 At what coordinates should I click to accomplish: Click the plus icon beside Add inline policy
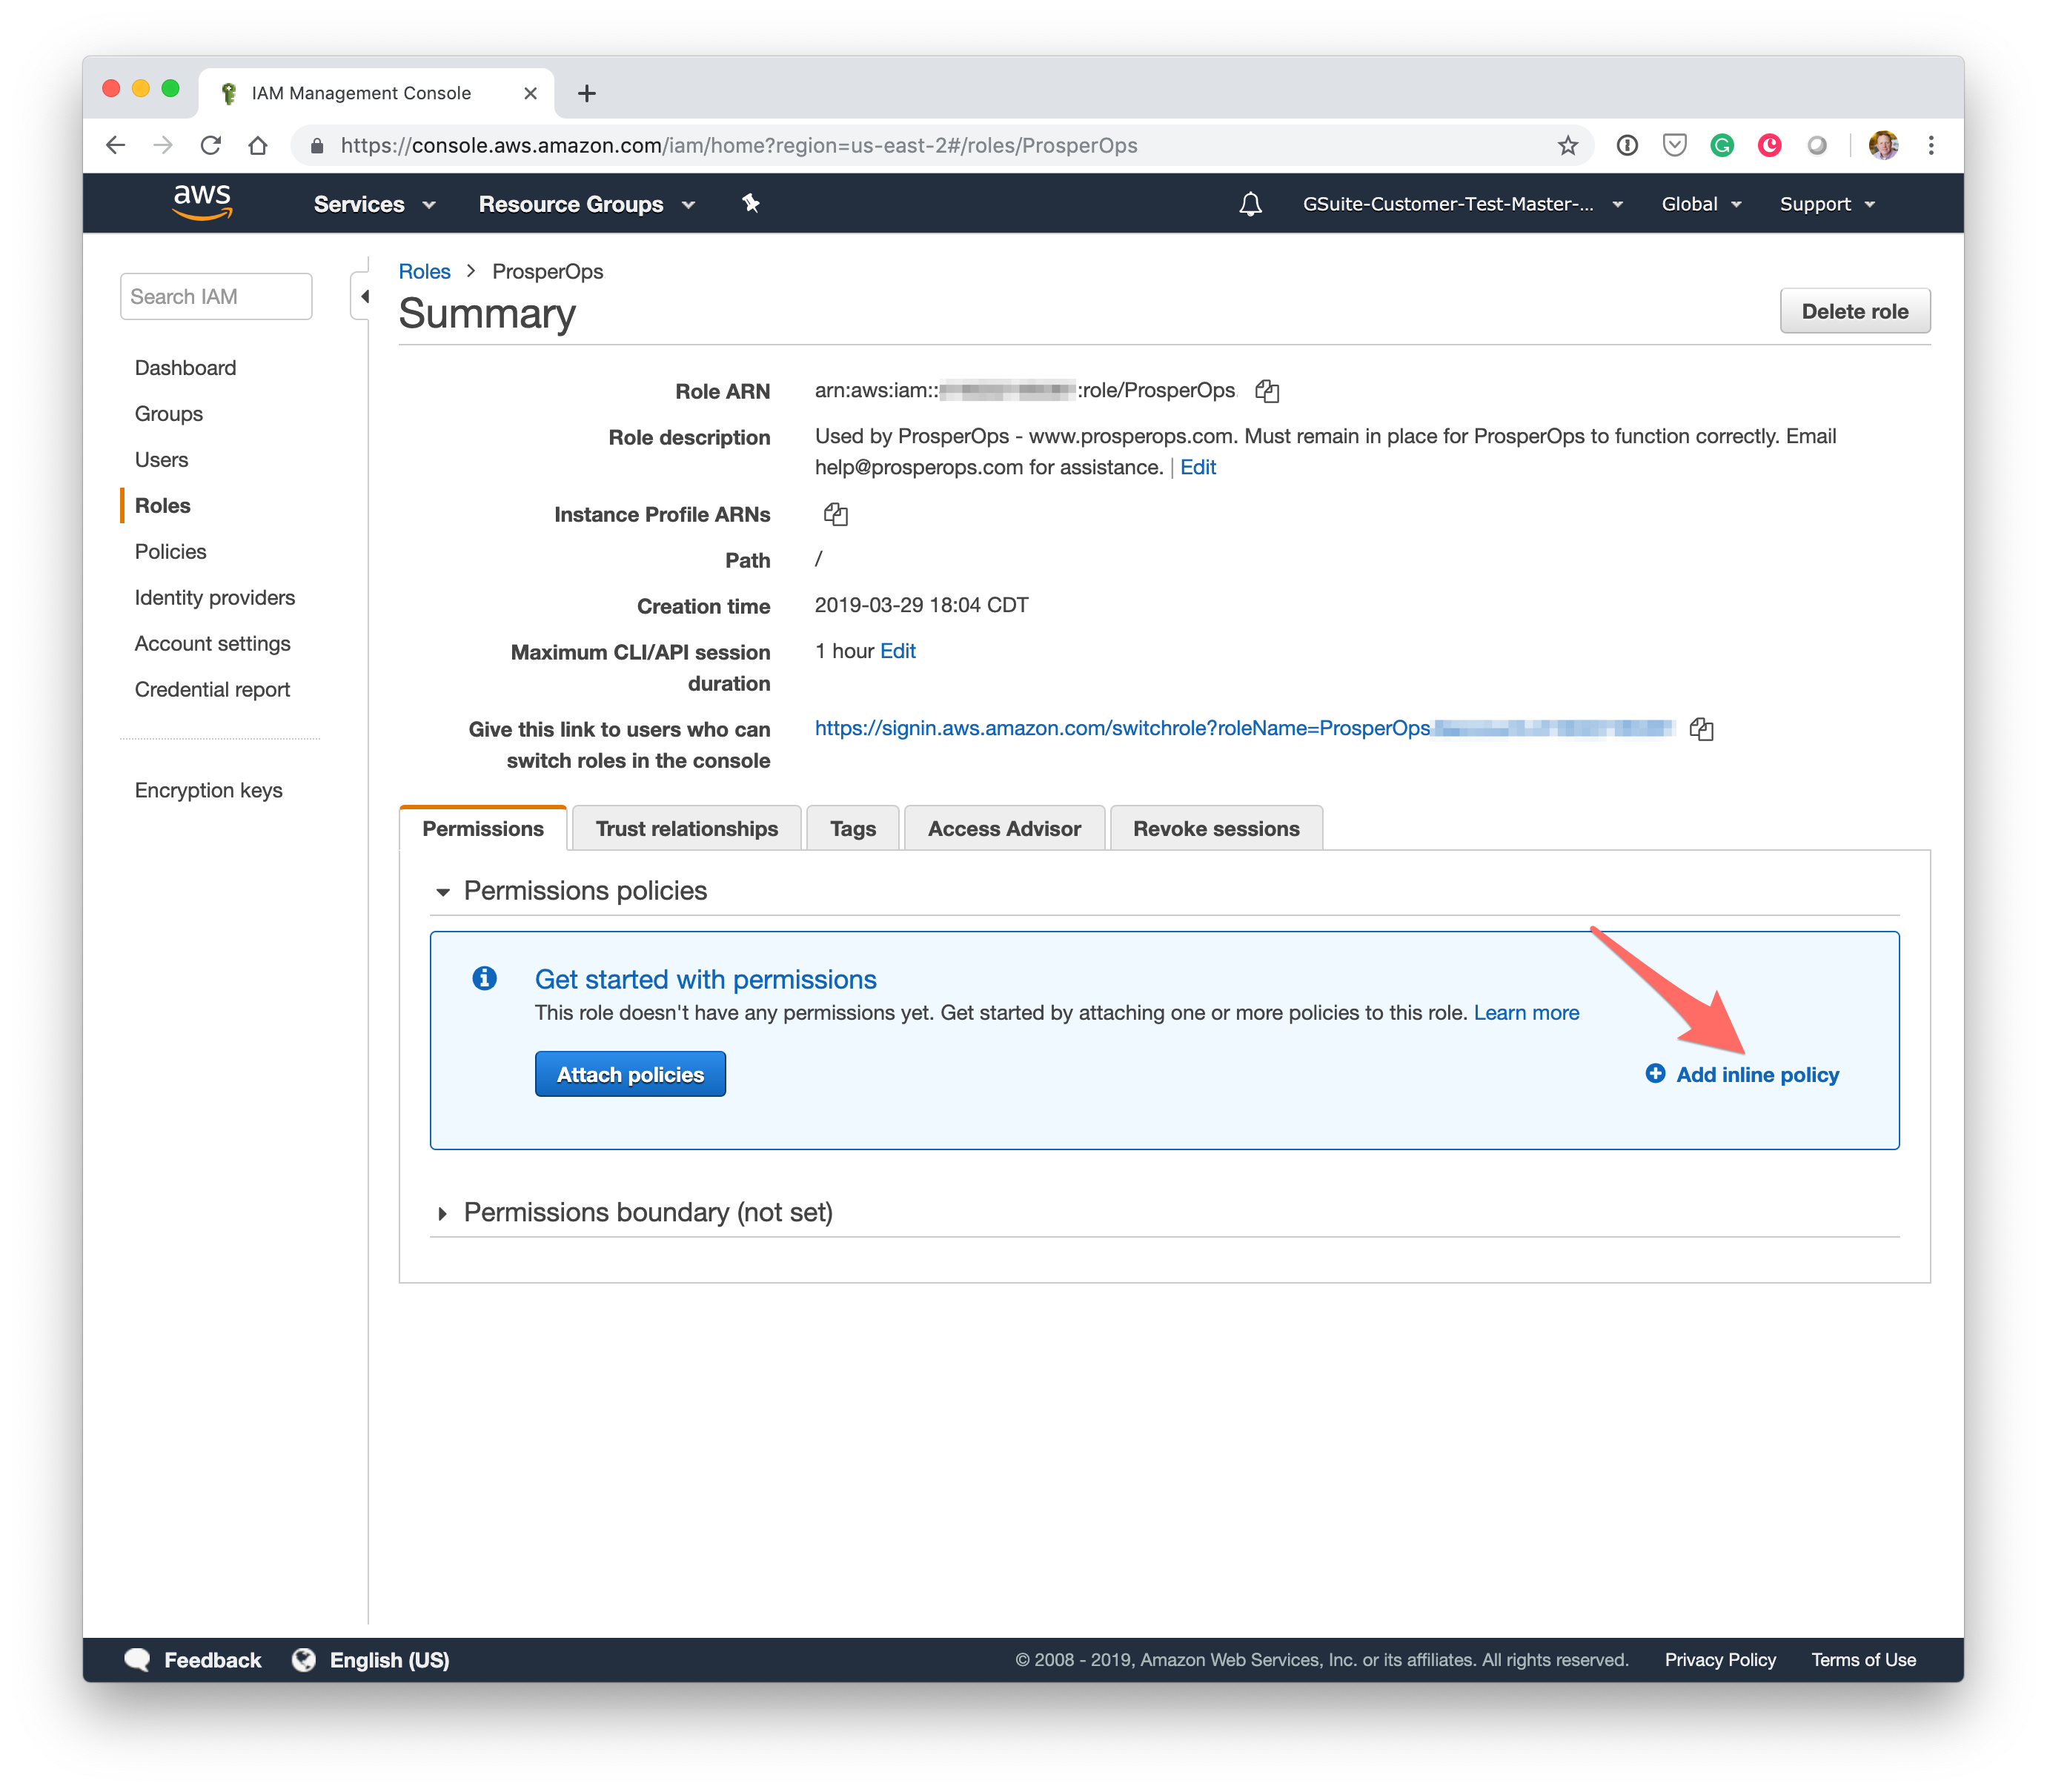coord(1655,1073)
